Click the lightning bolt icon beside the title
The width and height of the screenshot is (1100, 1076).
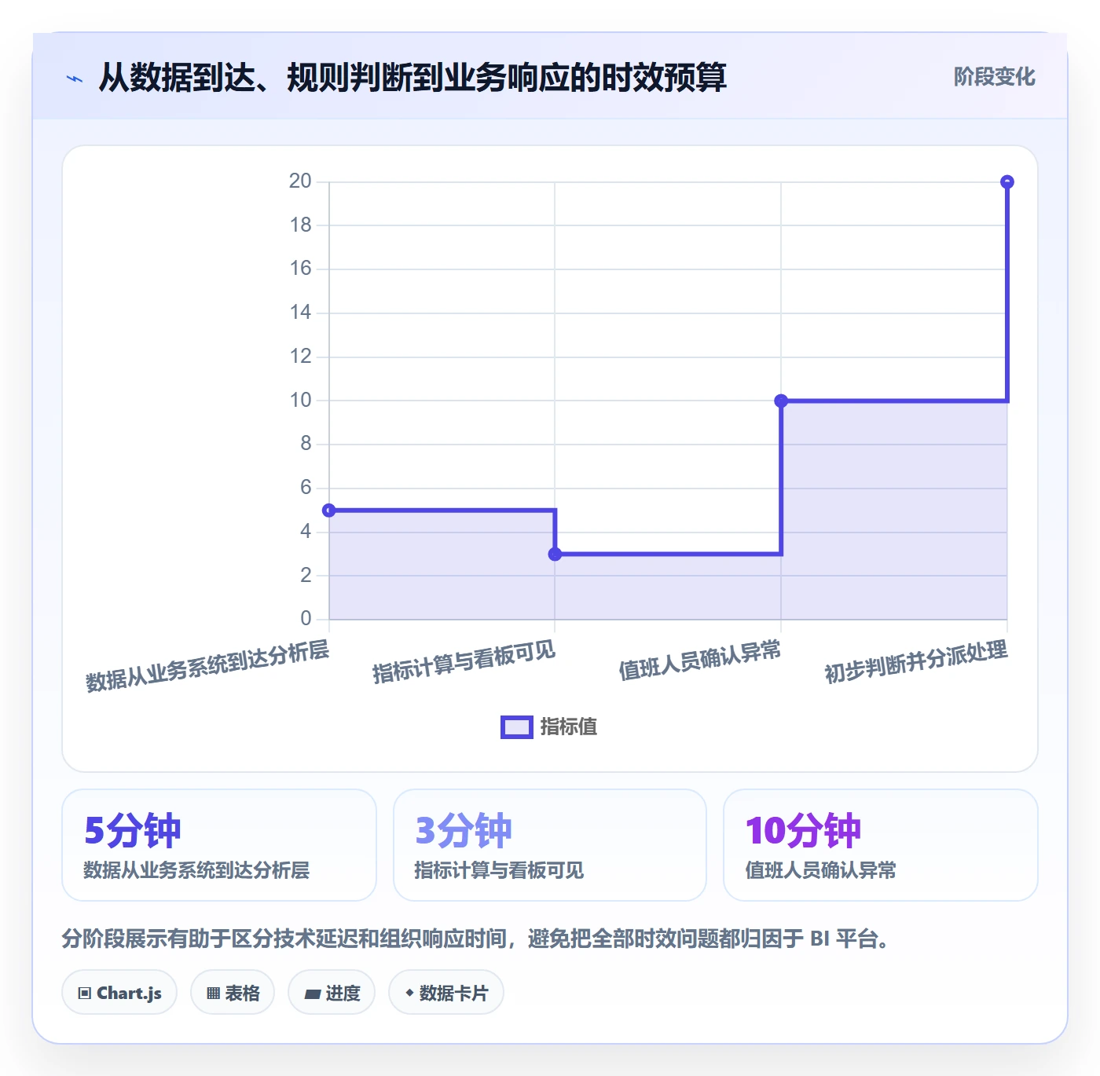coord(75,79)
